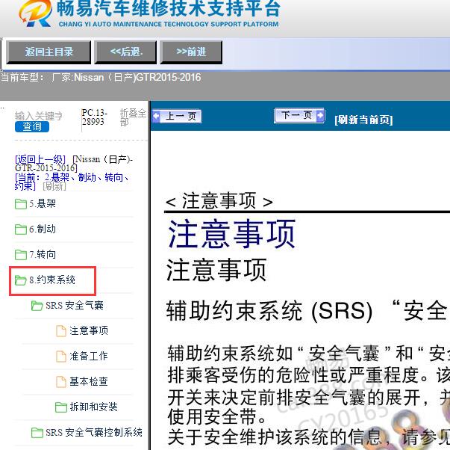Expand the 6.制动 tree item
The width and height of the screenshot is (450, 450).
(x=43, y=229)
